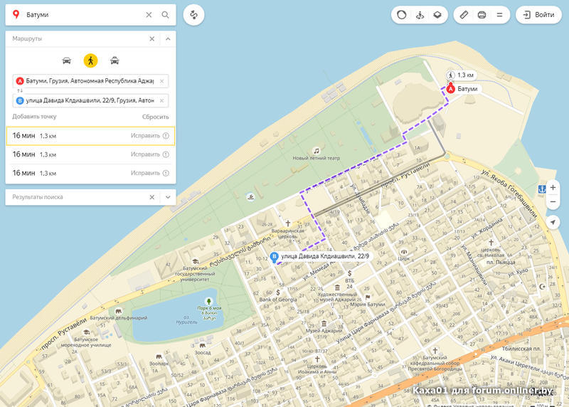Click Цирк icon on map
This screenshot has width=569, height=407.
403,252
